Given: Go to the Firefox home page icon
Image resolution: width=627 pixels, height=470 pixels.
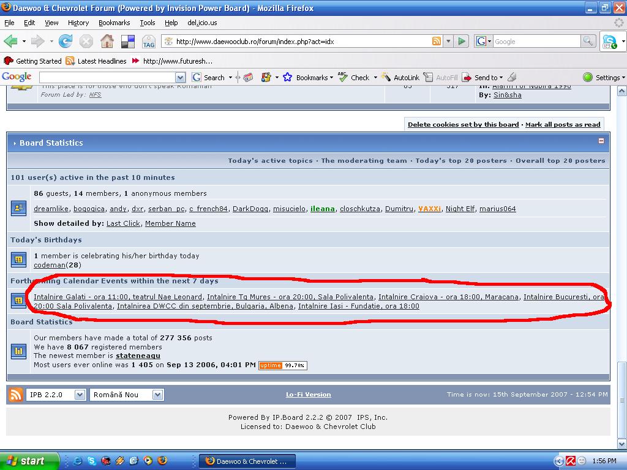Looking at the screenshot, I should click(x=107, y=41).
